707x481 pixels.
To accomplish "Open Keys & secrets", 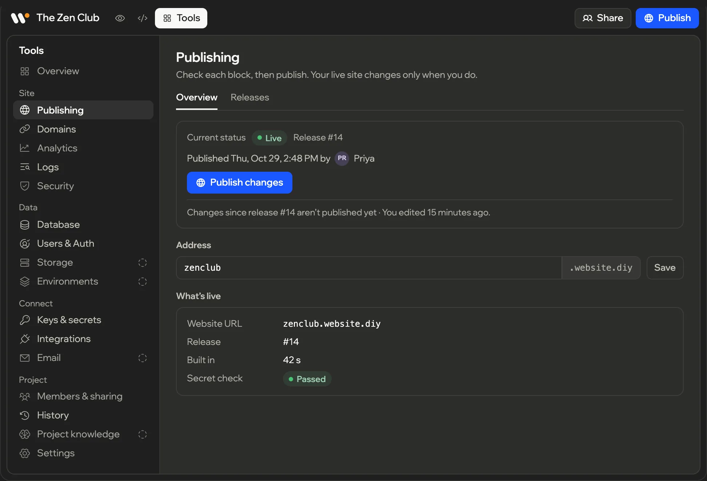I will click(83, 320).
